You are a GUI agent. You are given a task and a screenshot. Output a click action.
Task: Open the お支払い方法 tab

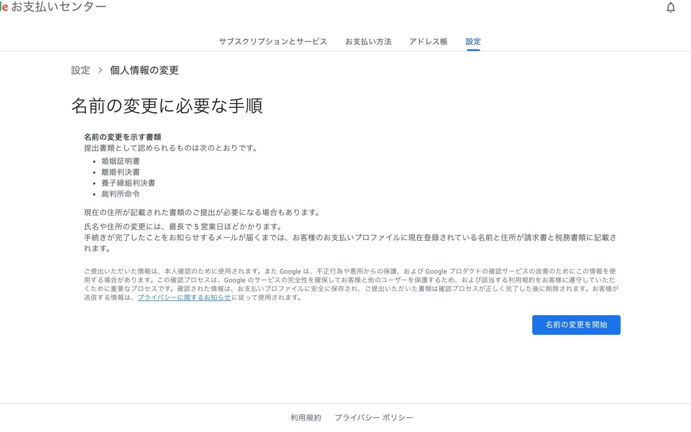(x=368, y=41)
